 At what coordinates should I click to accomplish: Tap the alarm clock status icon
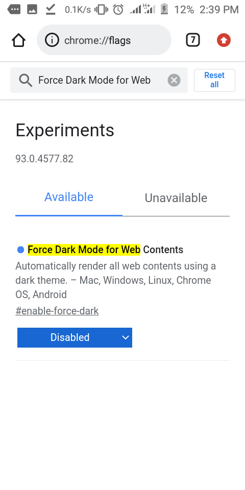click(118, 10)
